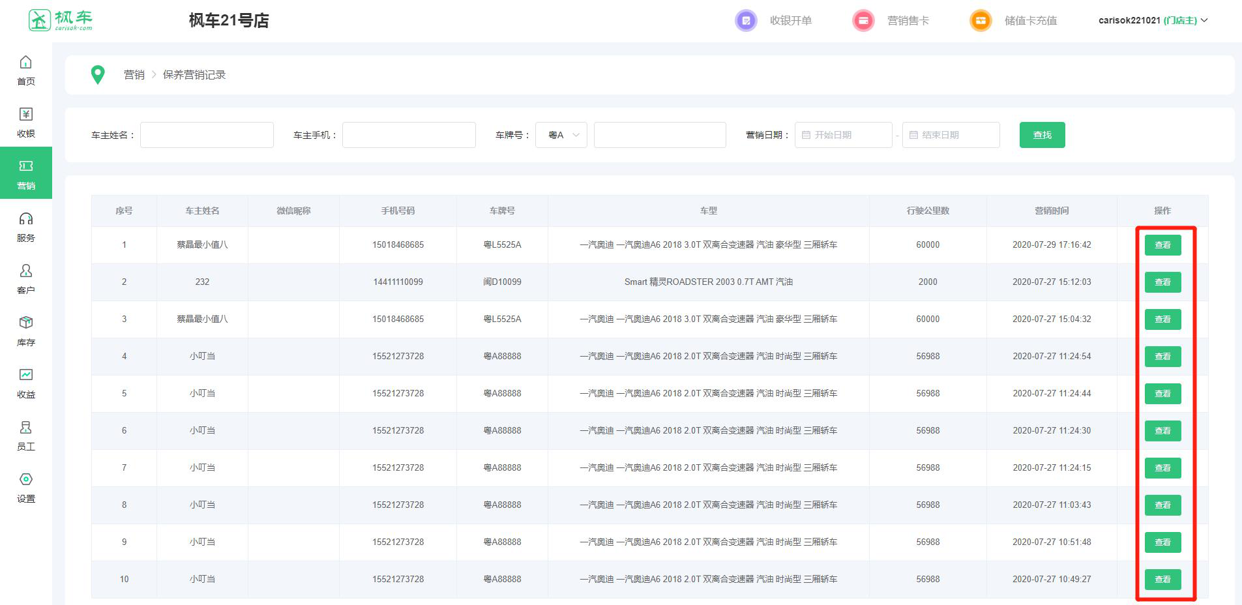Click the pink 营销售卡 icon
Screen dimensions: 1242x605
pos(863,21)
